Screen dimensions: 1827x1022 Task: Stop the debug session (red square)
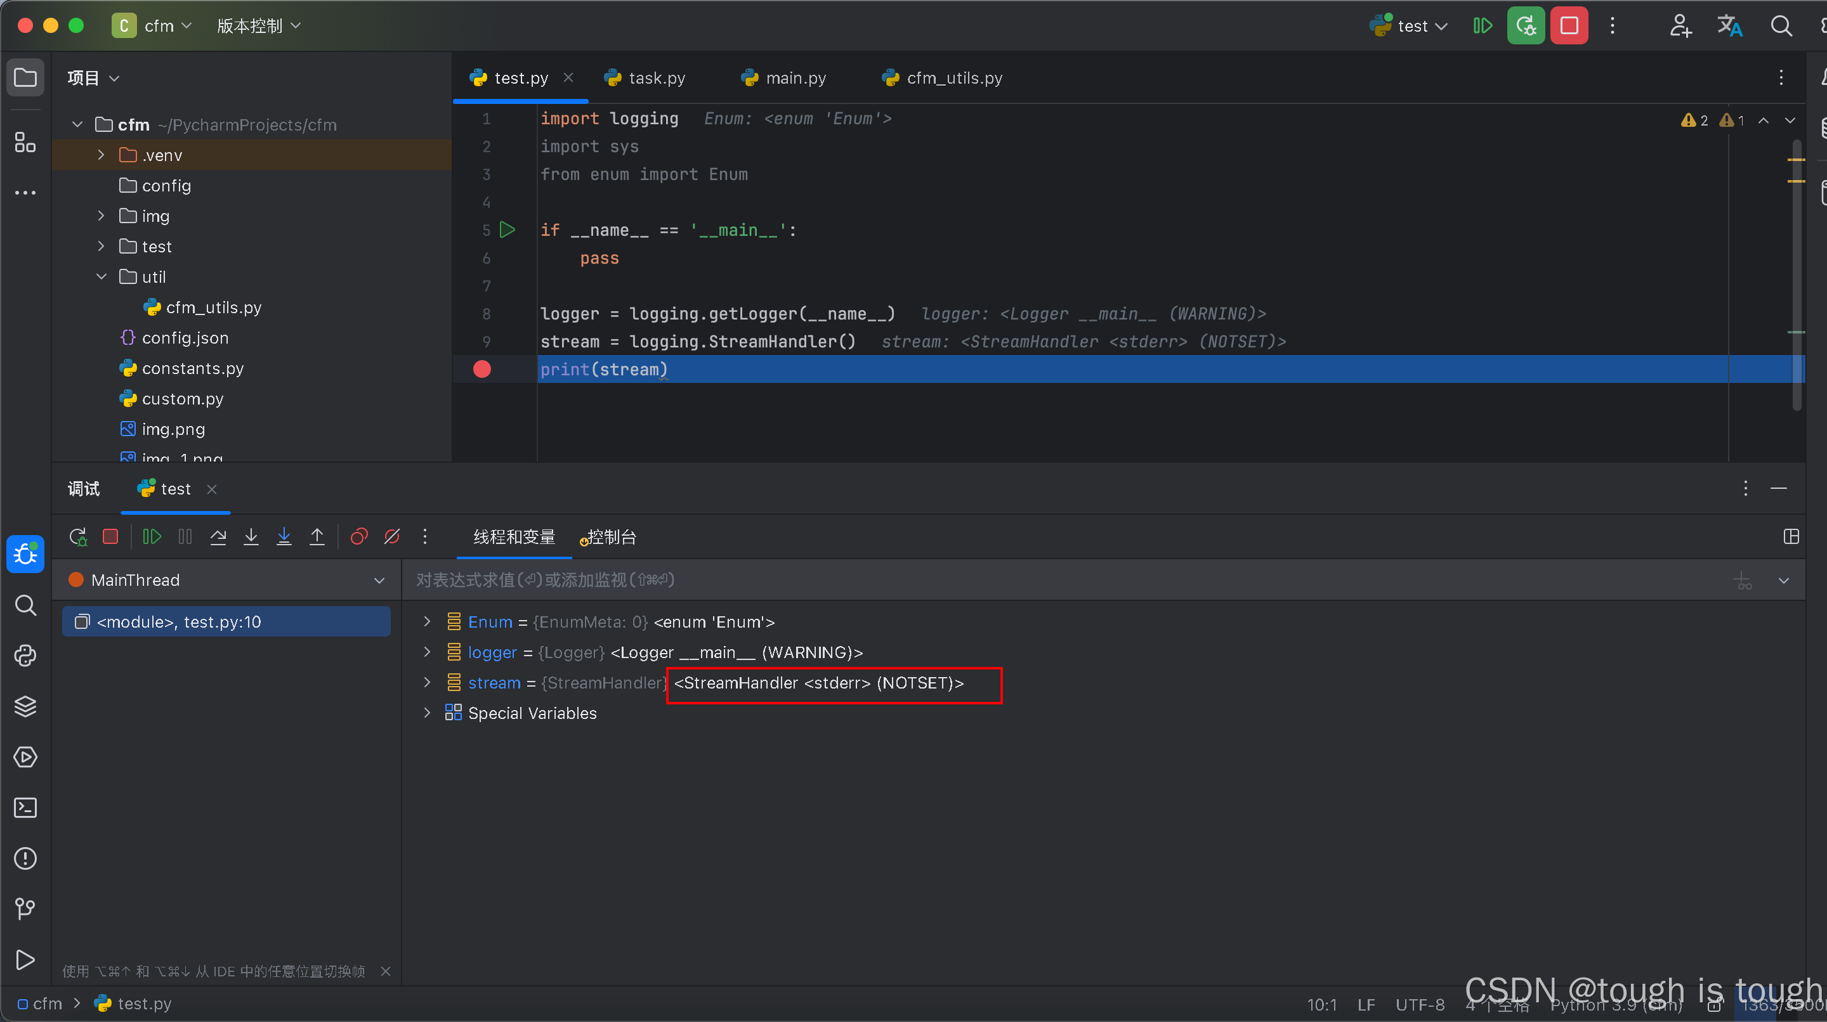click(110, 536)
